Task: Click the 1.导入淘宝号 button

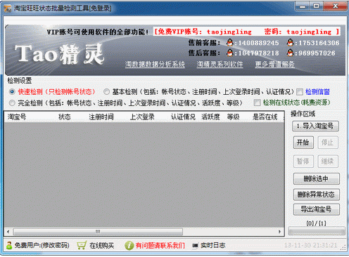Action: [x=315, y=126]
